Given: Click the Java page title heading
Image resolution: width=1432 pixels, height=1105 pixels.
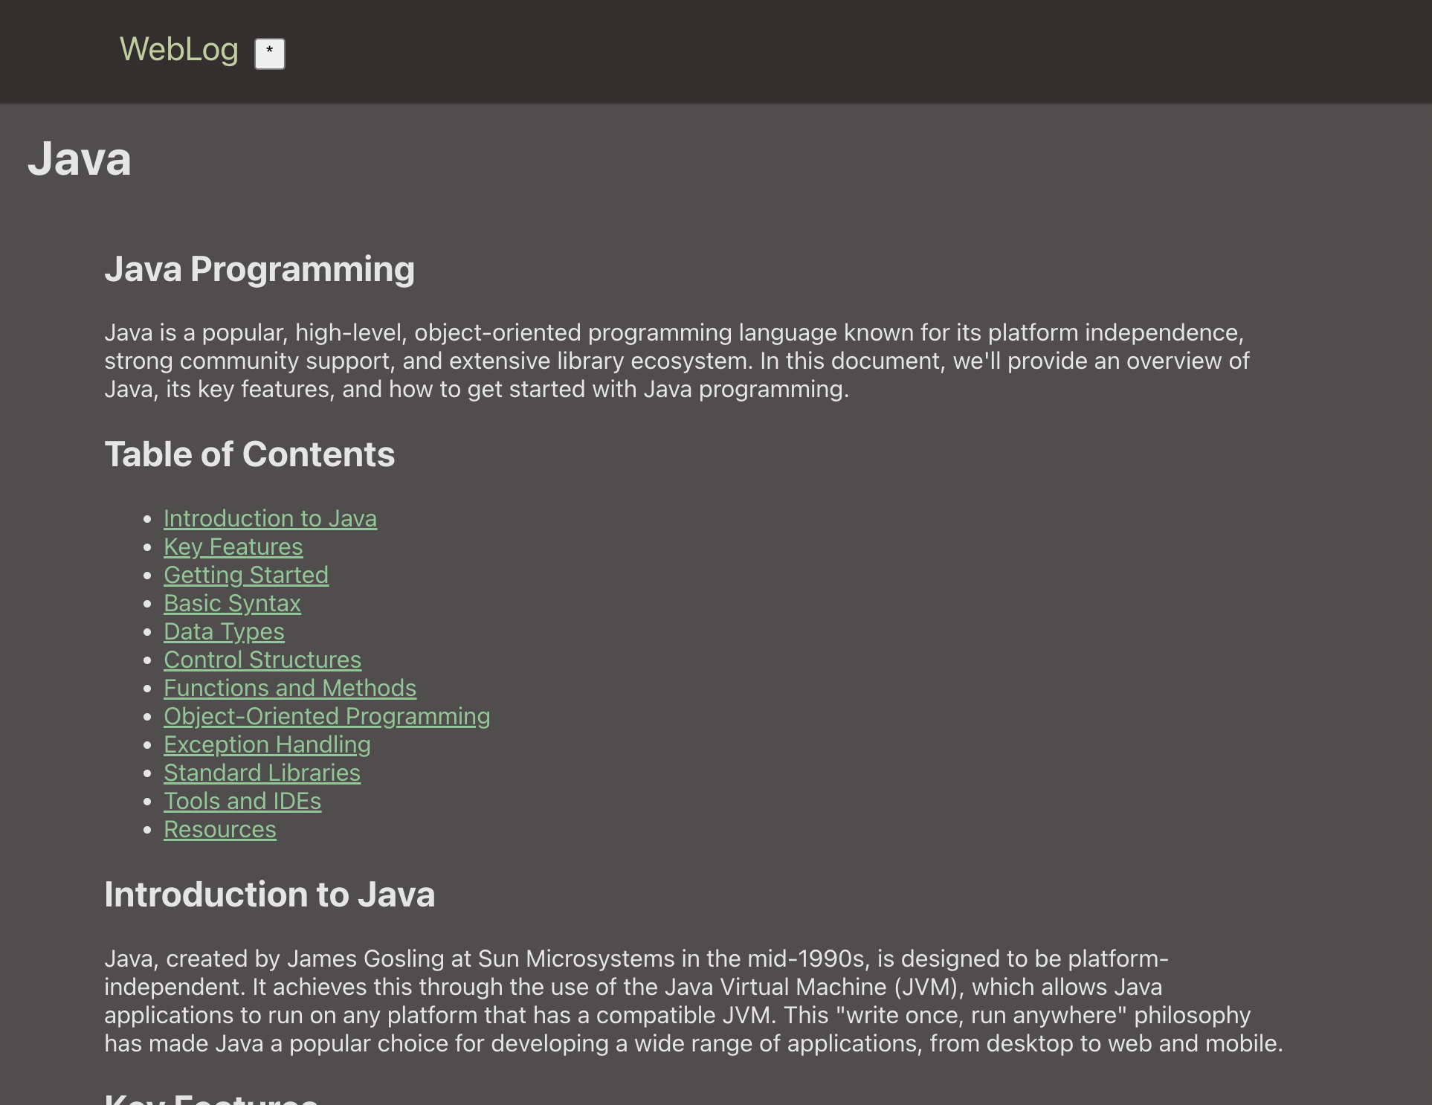Looking at the screenshot, I should pos(80,159).
